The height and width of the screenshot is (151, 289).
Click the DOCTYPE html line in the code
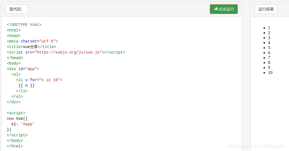(x=24, y=25)
